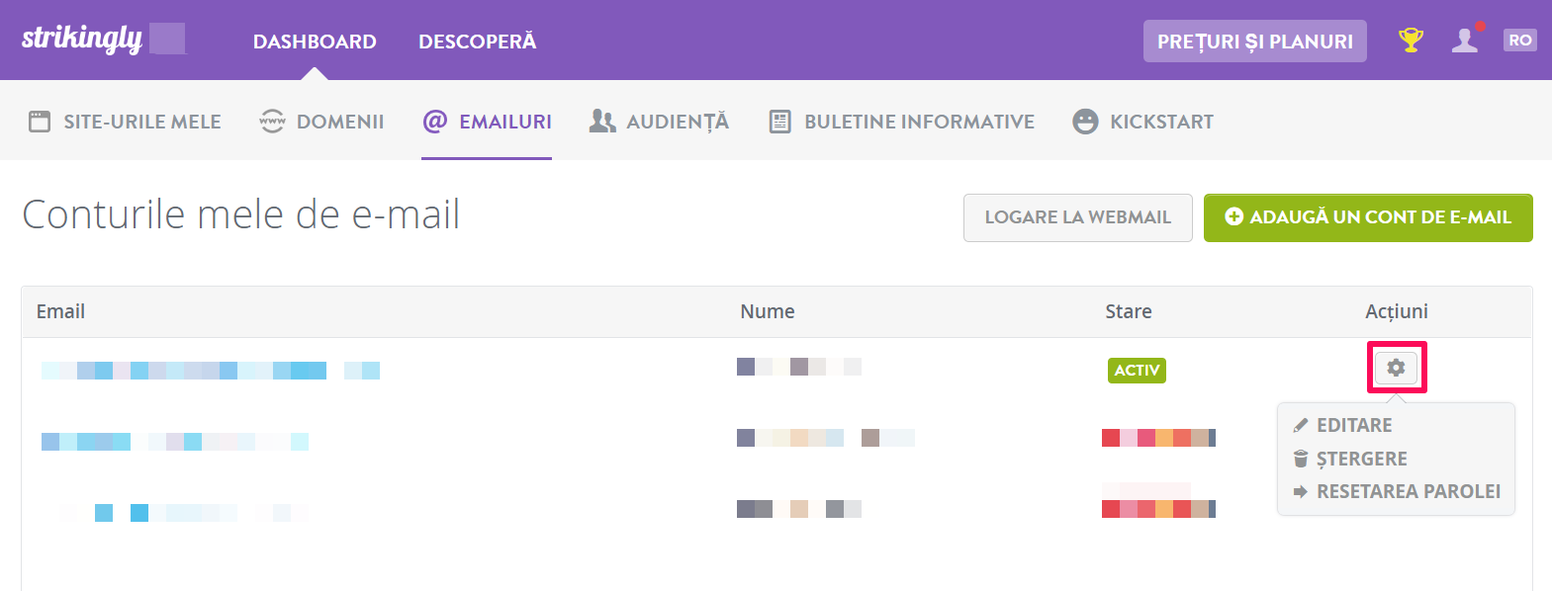Image resolution: width=1552 pixels, height=591 pixels.
Task: Click the Audiență people icon
Action: (602, 122)
